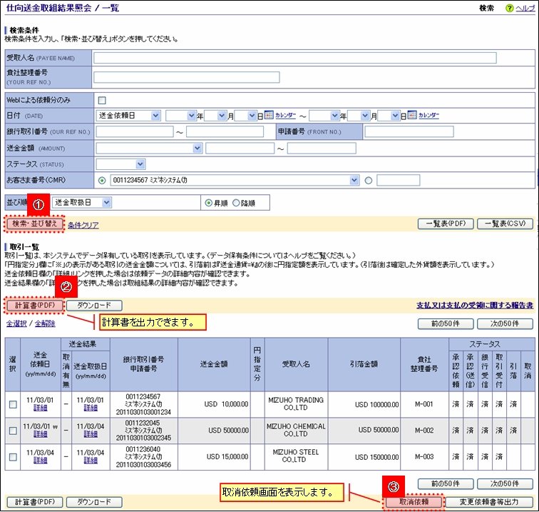Screen dimensions: 539x512
Task: Open 詳細 under 送金取扱日 for M-002
Action: [91, 434]
